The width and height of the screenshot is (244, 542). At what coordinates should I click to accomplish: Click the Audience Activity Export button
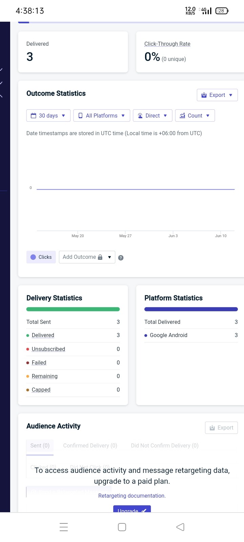pos(221,428)
